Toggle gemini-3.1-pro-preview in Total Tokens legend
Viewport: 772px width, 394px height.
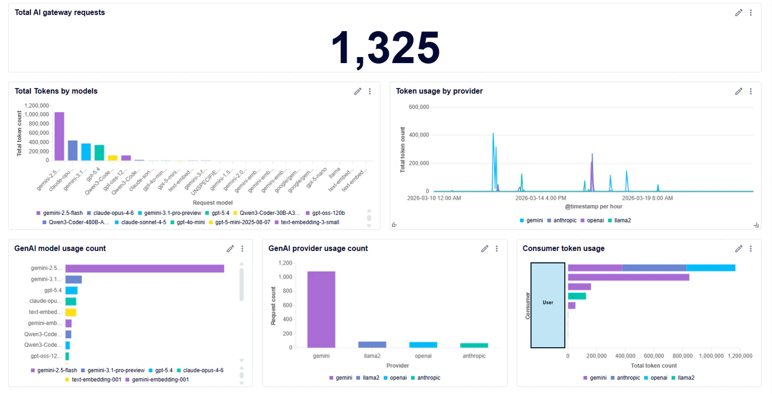tap(169, 213)
